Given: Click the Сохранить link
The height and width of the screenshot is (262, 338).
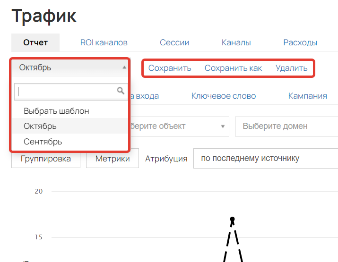Looking at the screenshot, I should tap(170, 68).
